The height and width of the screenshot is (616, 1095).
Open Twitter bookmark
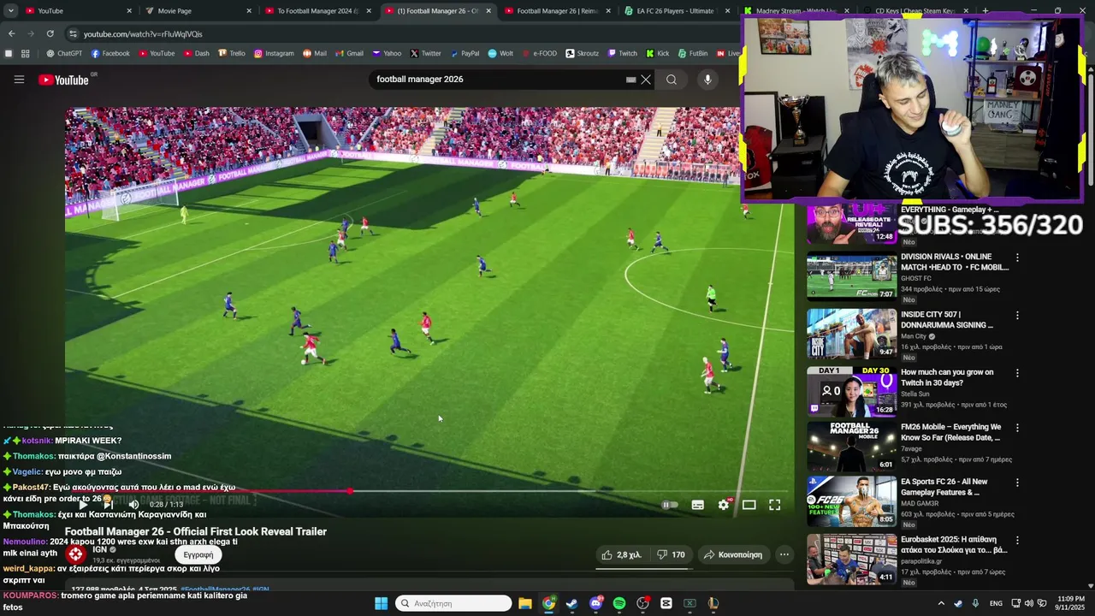pyautogui.click(x=425, y=53)
